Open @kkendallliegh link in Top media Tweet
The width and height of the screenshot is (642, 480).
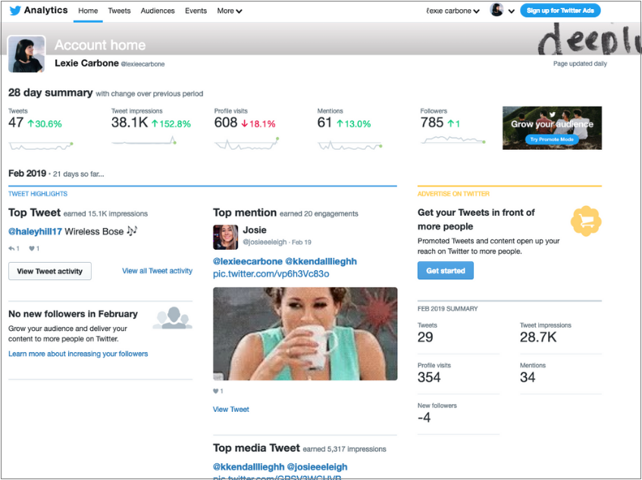249,467
